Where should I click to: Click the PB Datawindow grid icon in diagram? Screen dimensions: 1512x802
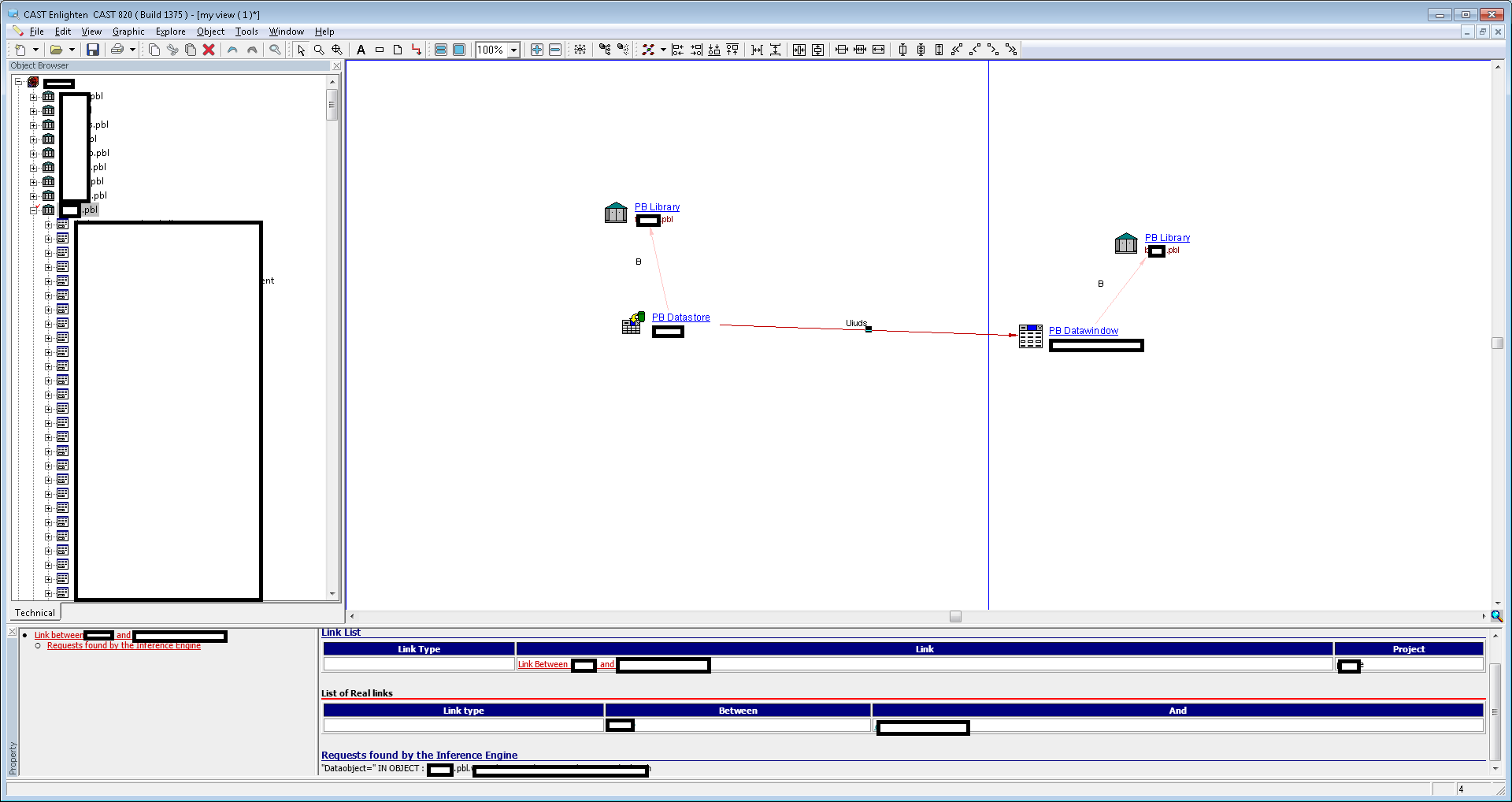click(x=1030, y=336)
